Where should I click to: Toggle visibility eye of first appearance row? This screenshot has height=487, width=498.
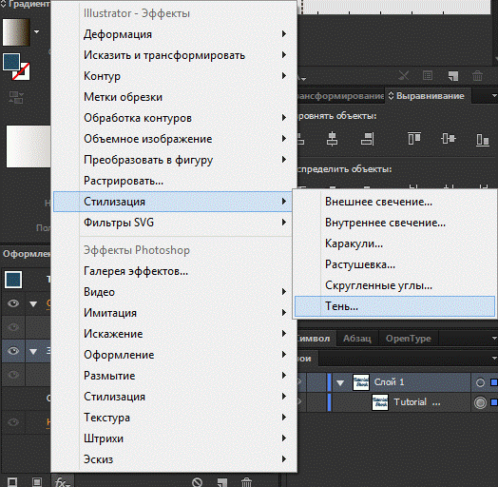click(x=13, y=303)
